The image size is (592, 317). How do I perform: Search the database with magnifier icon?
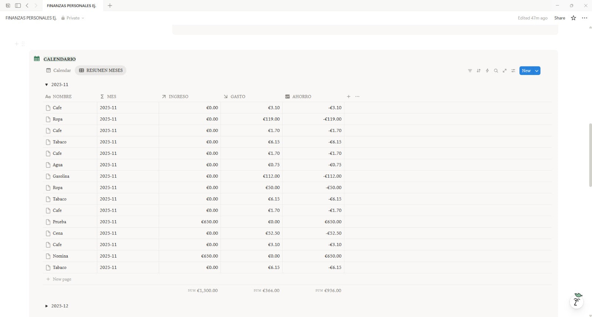496,71
